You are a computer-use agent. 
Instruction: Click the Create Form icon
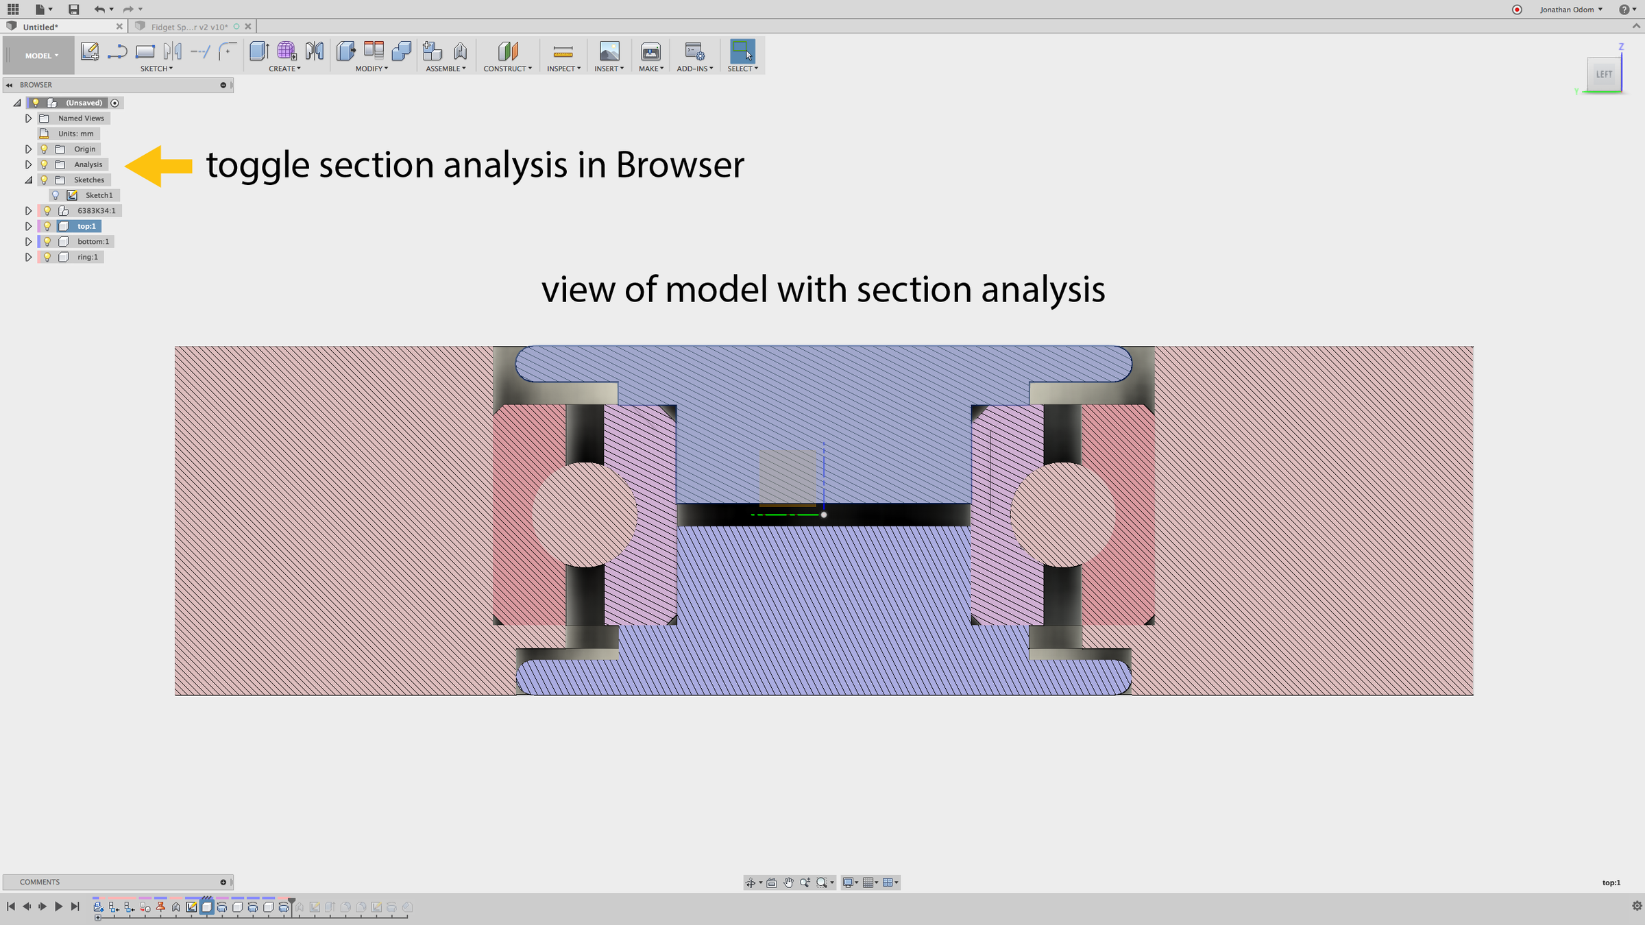[x=287, y=51]
